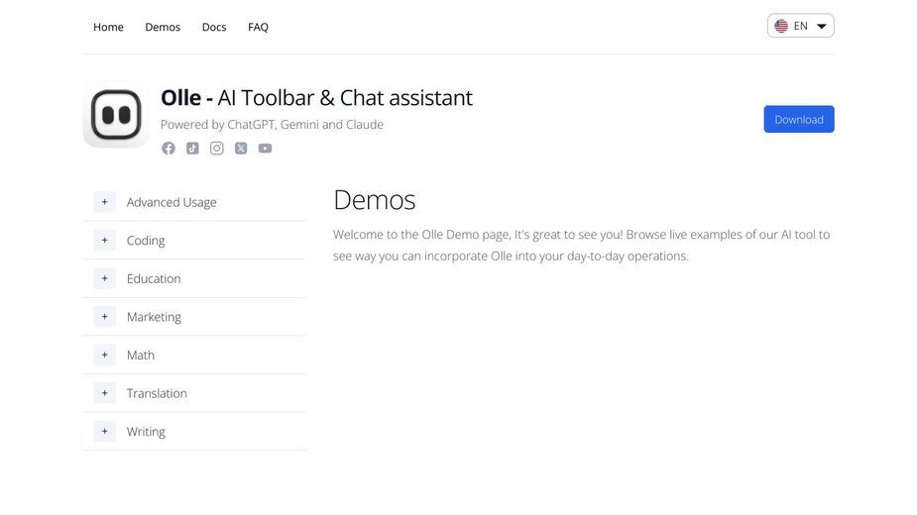Open the FAQ nav item
The height and width of the screenshot is (515, 917).
click(x=258, y=27)
